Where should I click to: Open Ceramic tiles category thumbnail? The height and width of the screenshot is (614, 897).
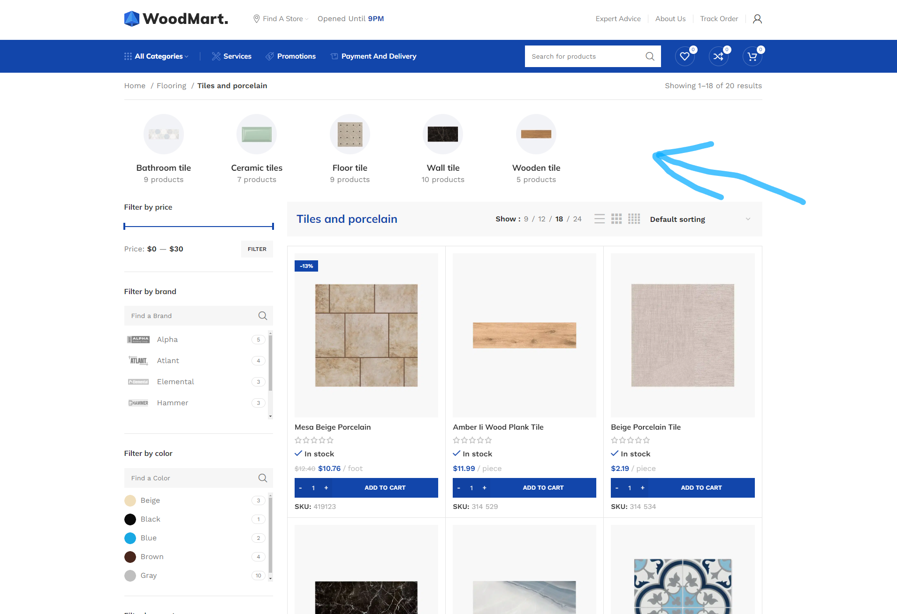click(257, 134)
